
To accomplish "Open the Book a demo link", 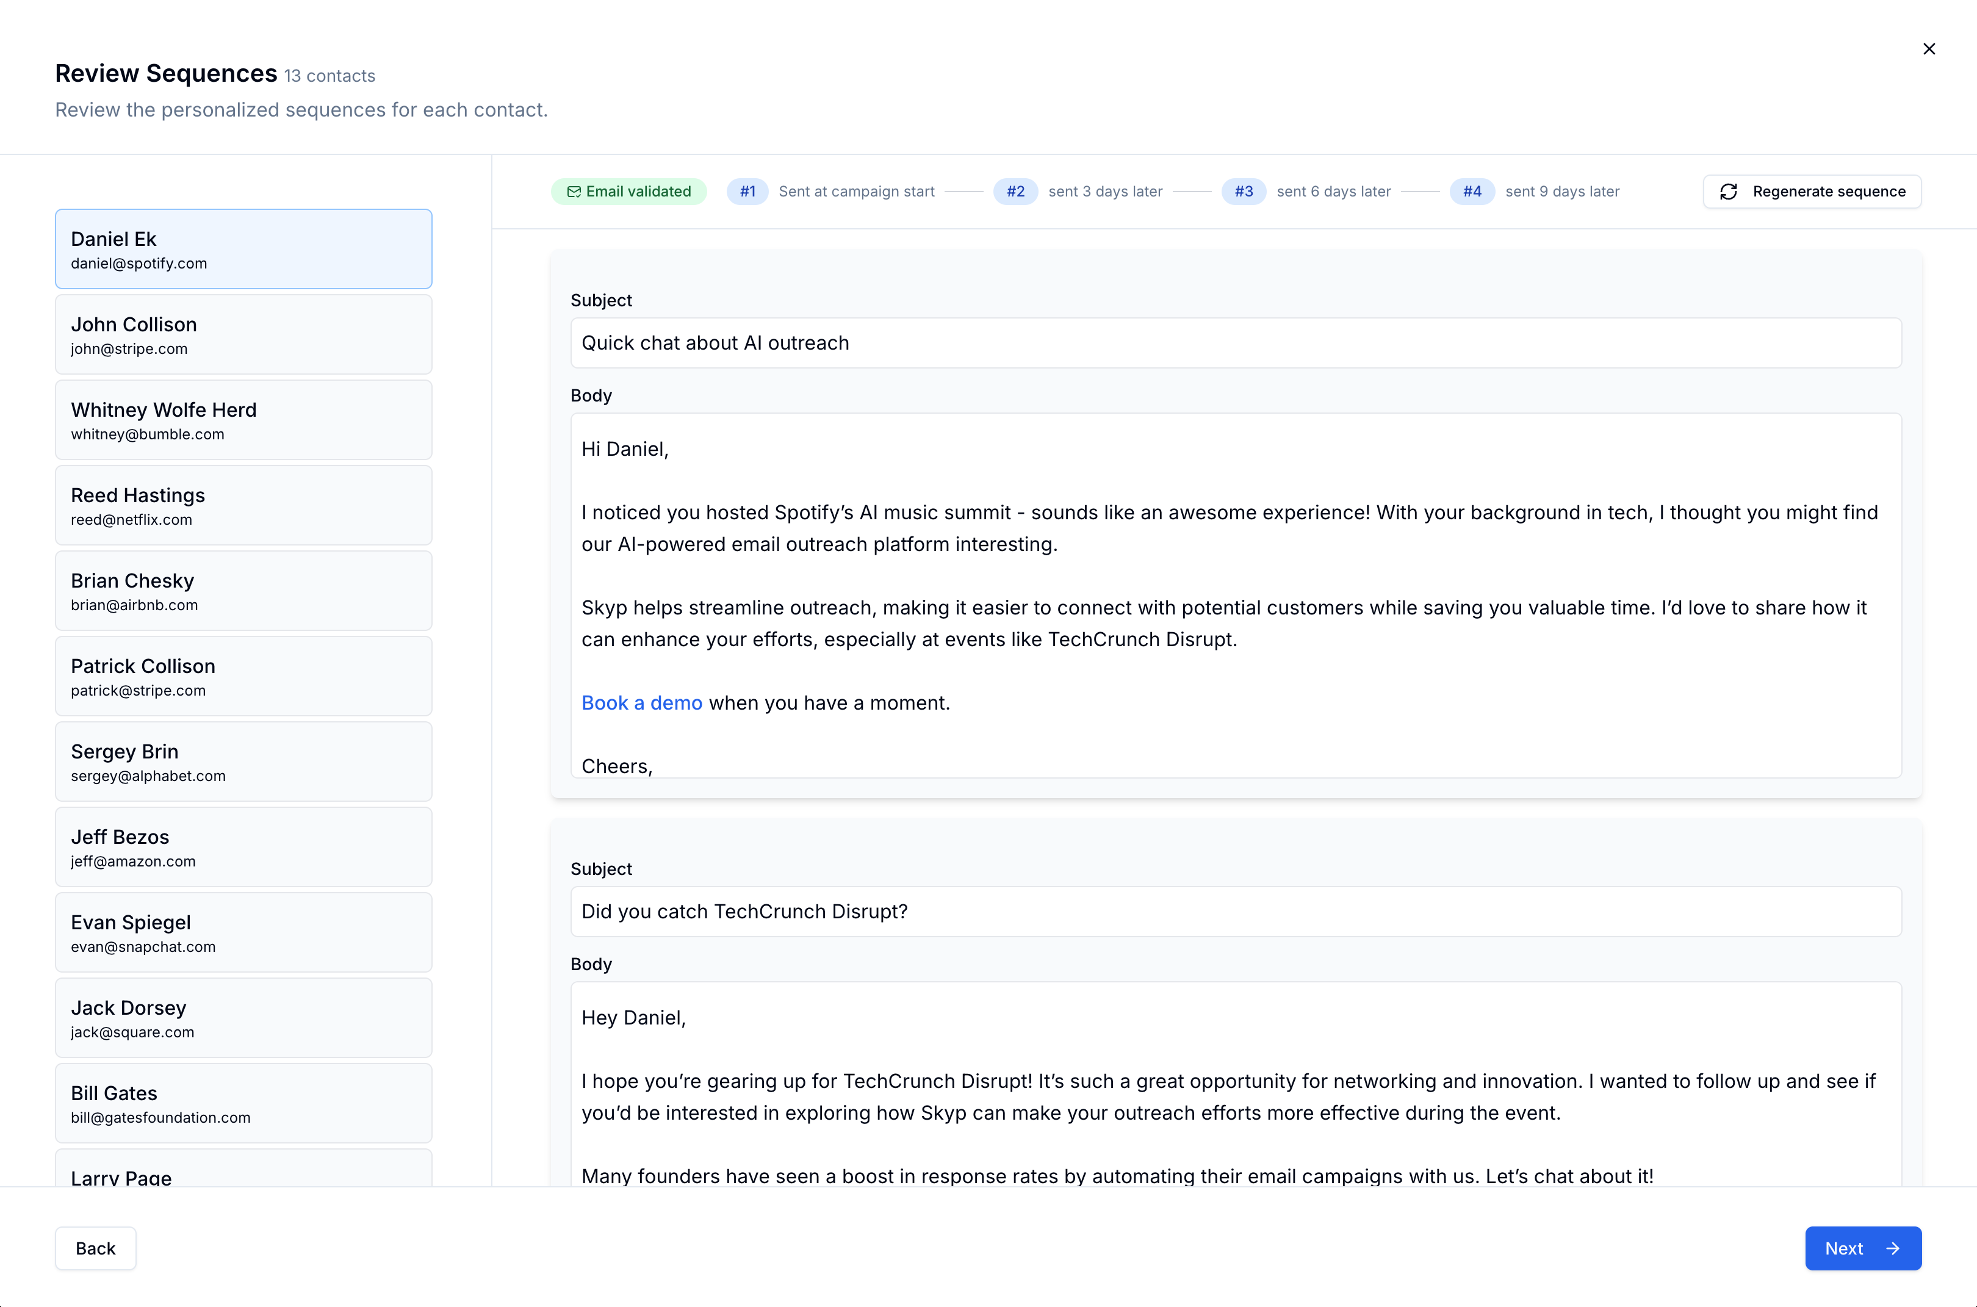I will 642,703.
